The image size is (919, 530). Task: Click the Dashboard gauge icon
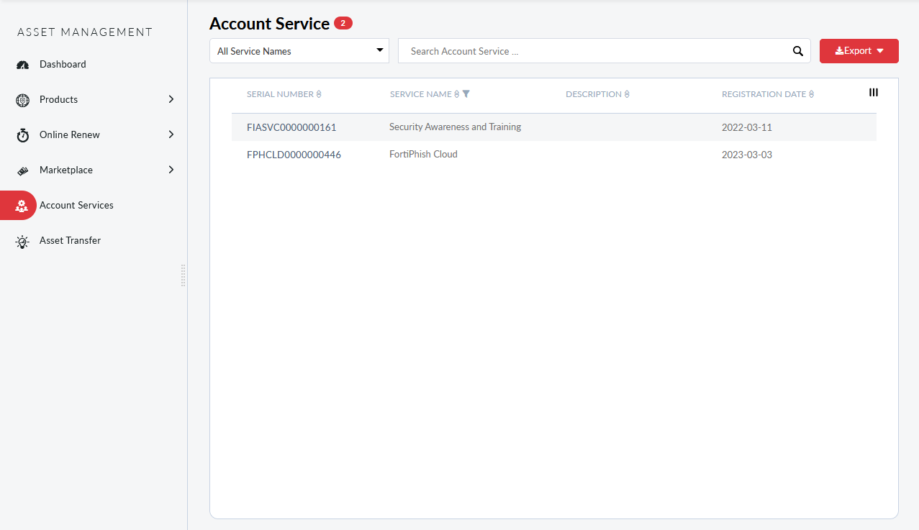tap(22, 65)
